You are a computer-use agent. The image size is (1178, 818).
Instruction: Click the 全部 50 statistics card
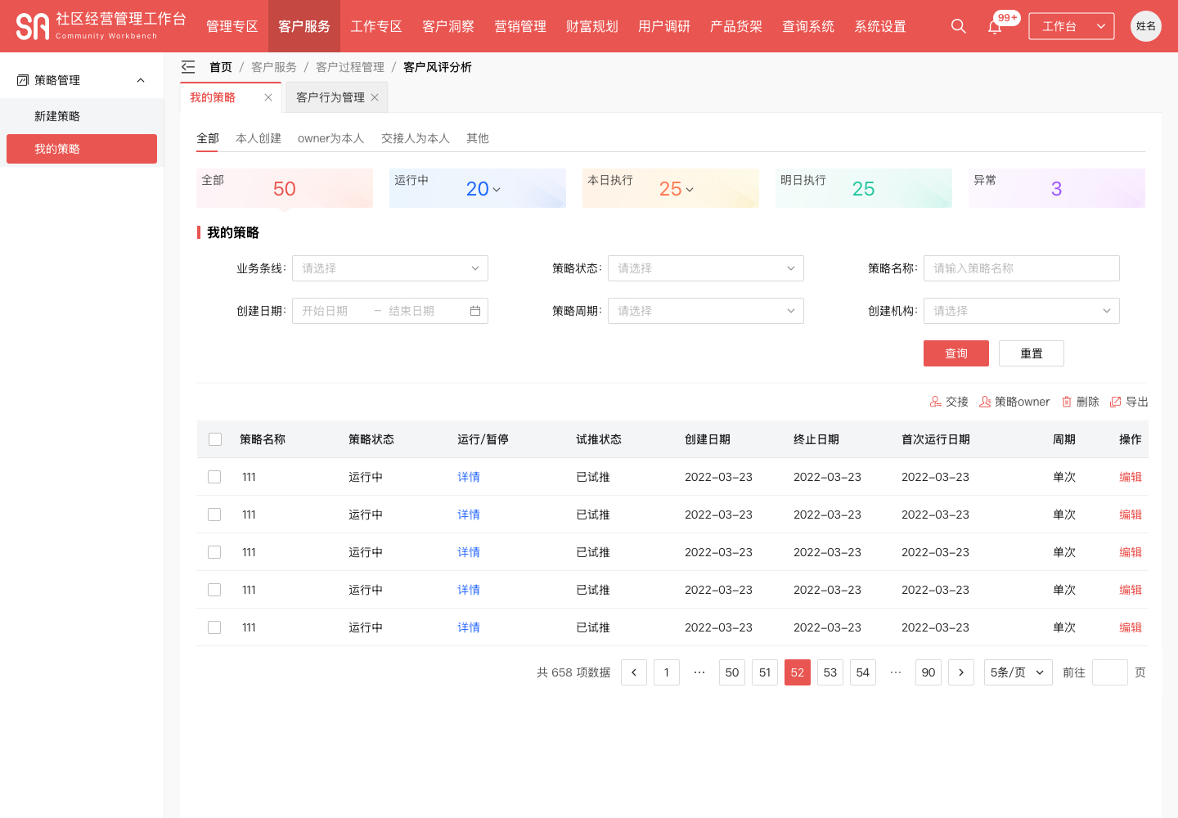point(285,188)
